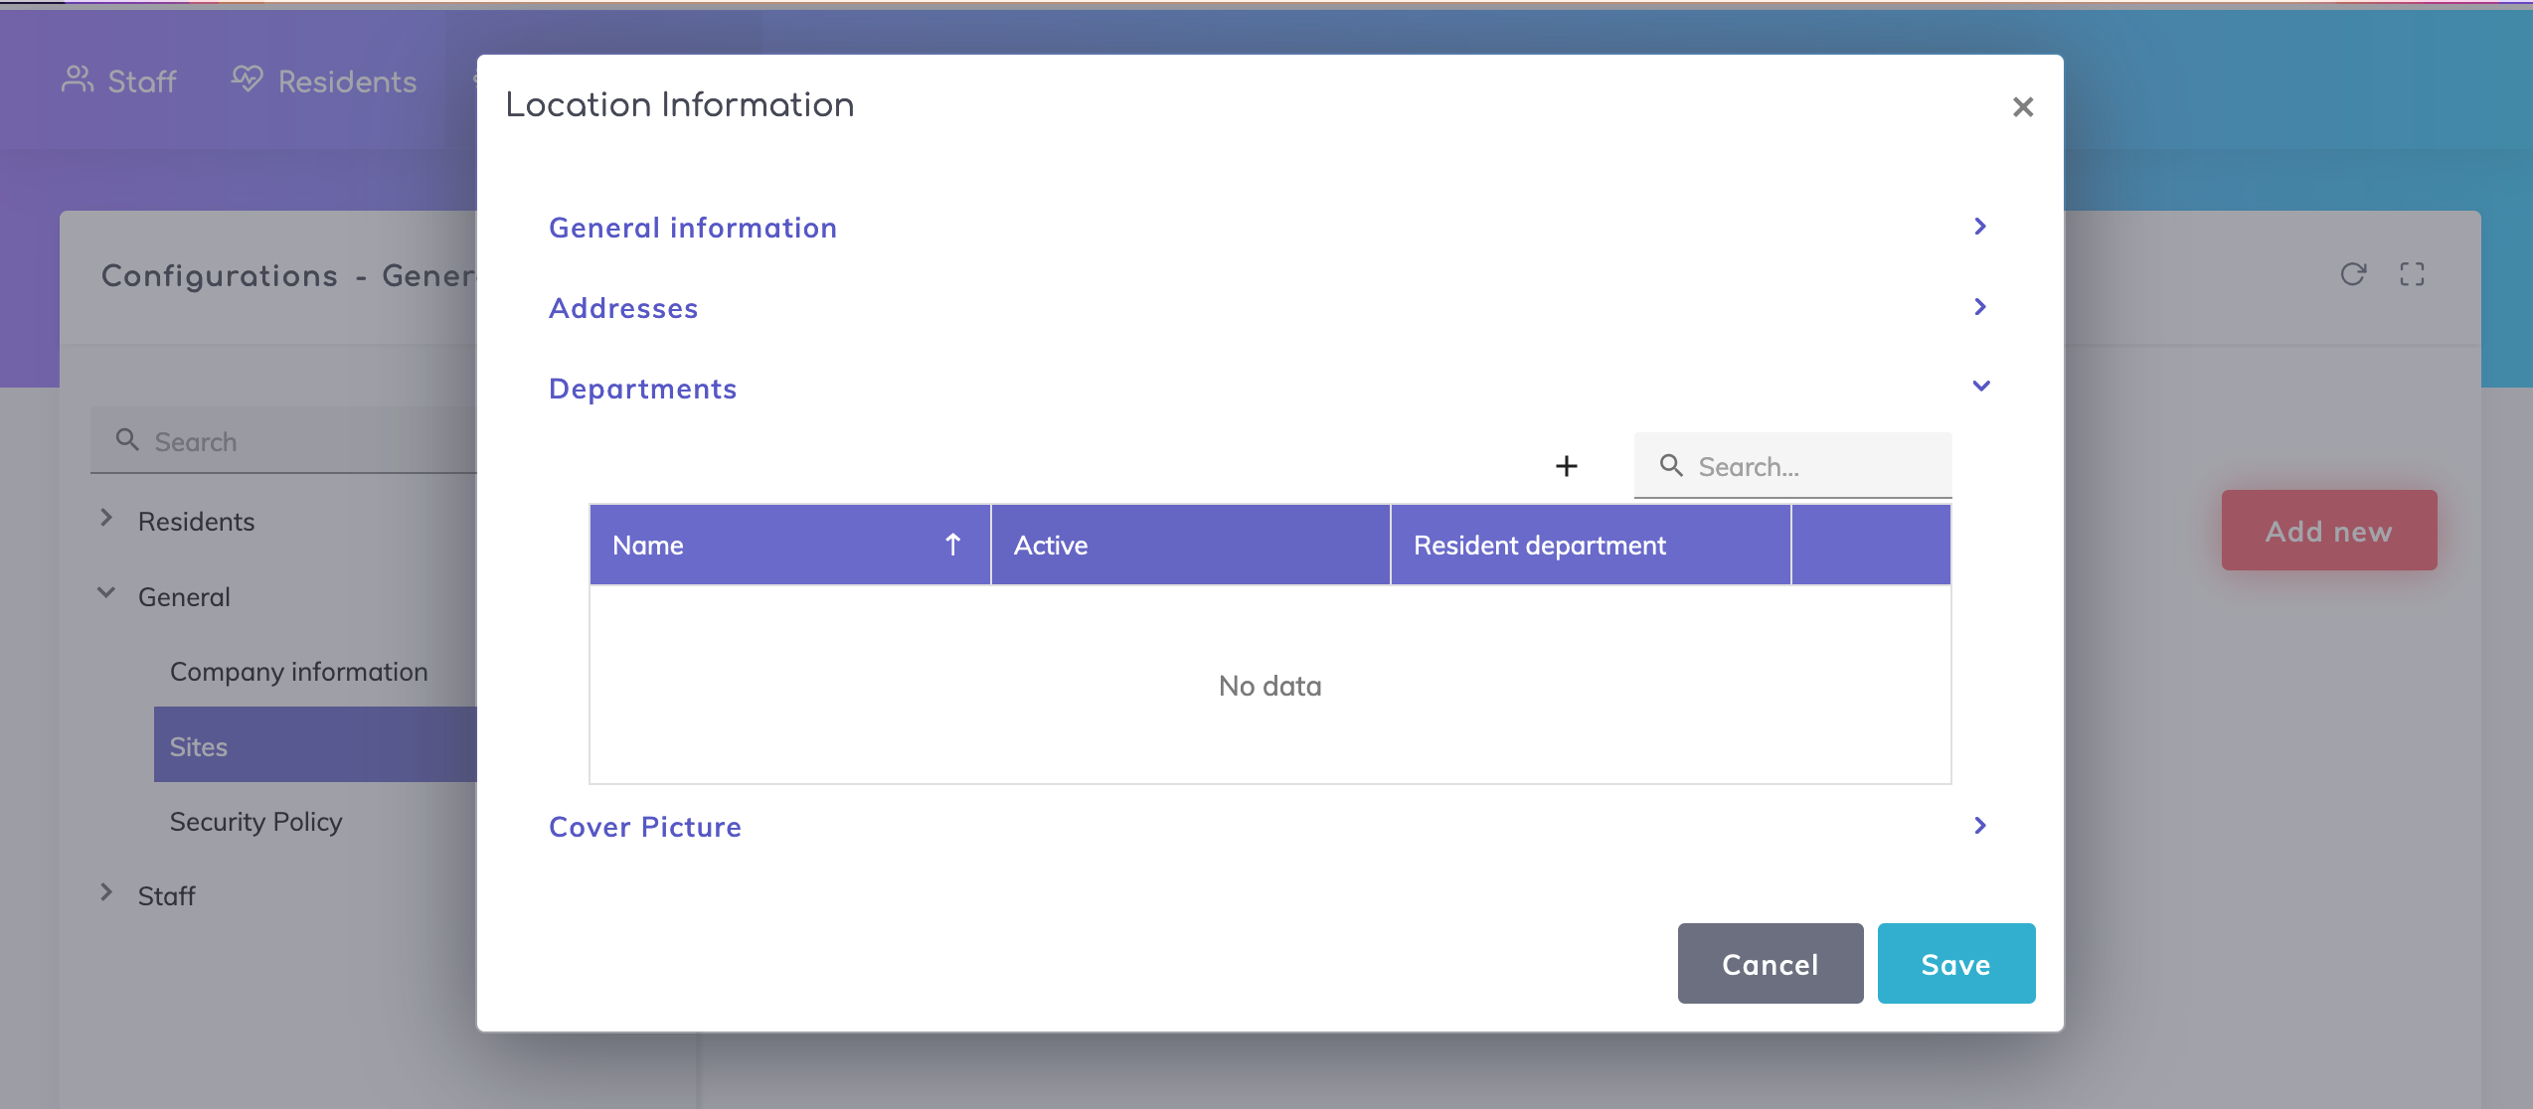Screen dimensions: 2533x1109
Task: Expand the Residents tree node in sidebar
Action: click(106, 519)
